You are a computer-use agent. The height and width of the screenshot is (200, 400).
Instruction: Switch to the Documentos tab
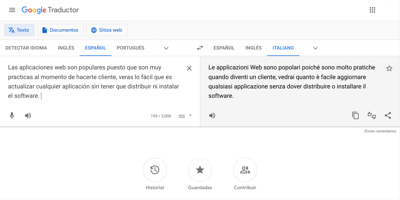(60, 30)
